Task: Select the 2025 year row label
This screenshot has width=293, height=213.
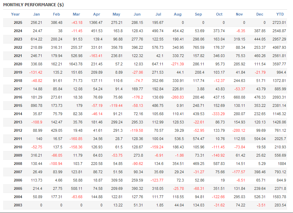Action: (x=18, y=22)
